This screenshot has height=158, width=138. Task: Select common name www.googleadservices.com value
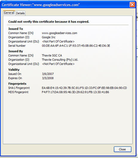point(59,33)
